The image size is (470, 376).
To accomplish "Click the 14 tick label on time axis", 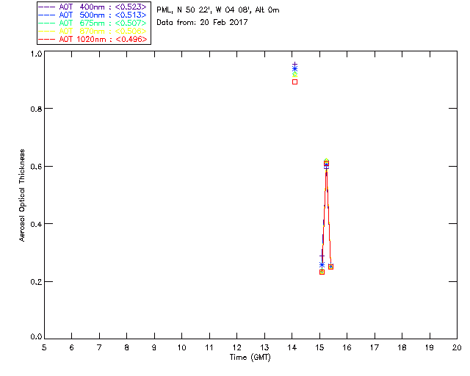I will pyautogui.click(x=292, y=347).
